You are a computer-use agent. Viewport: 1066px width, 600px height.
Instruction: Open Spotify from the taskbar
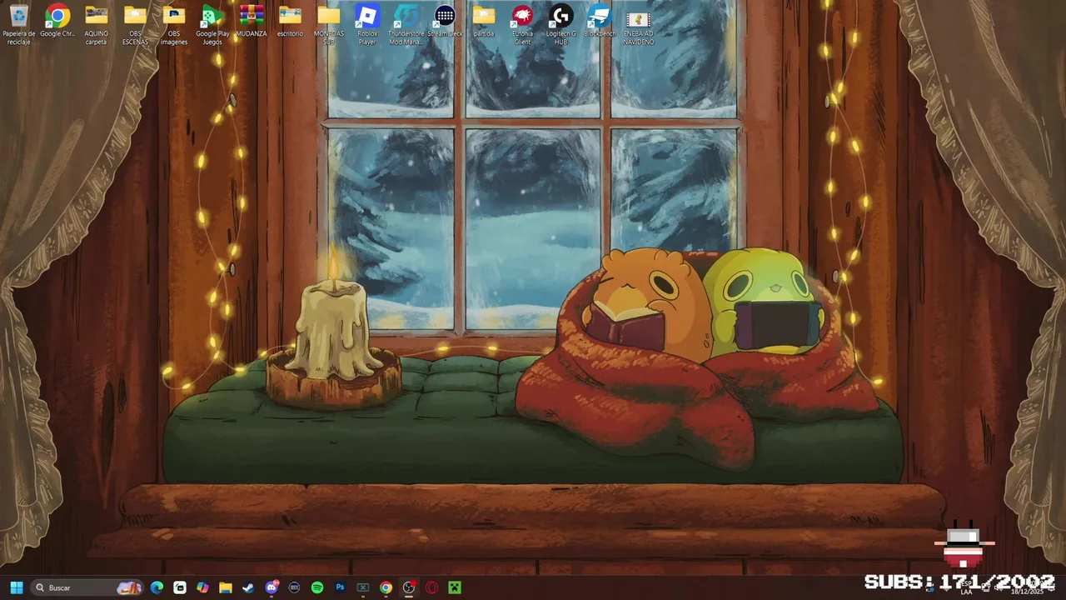[x=317, y=587]
